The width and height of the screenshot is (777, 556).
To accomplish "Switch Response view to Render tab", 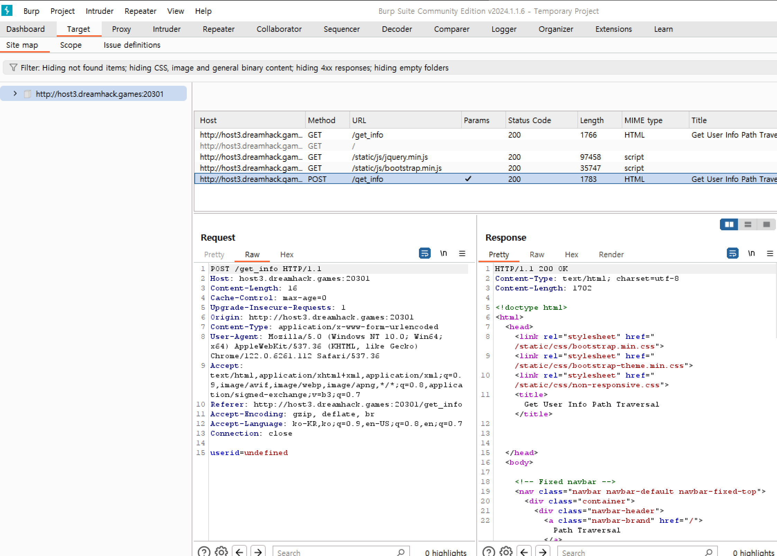I will pyautogui.click(x=611, y=254).
